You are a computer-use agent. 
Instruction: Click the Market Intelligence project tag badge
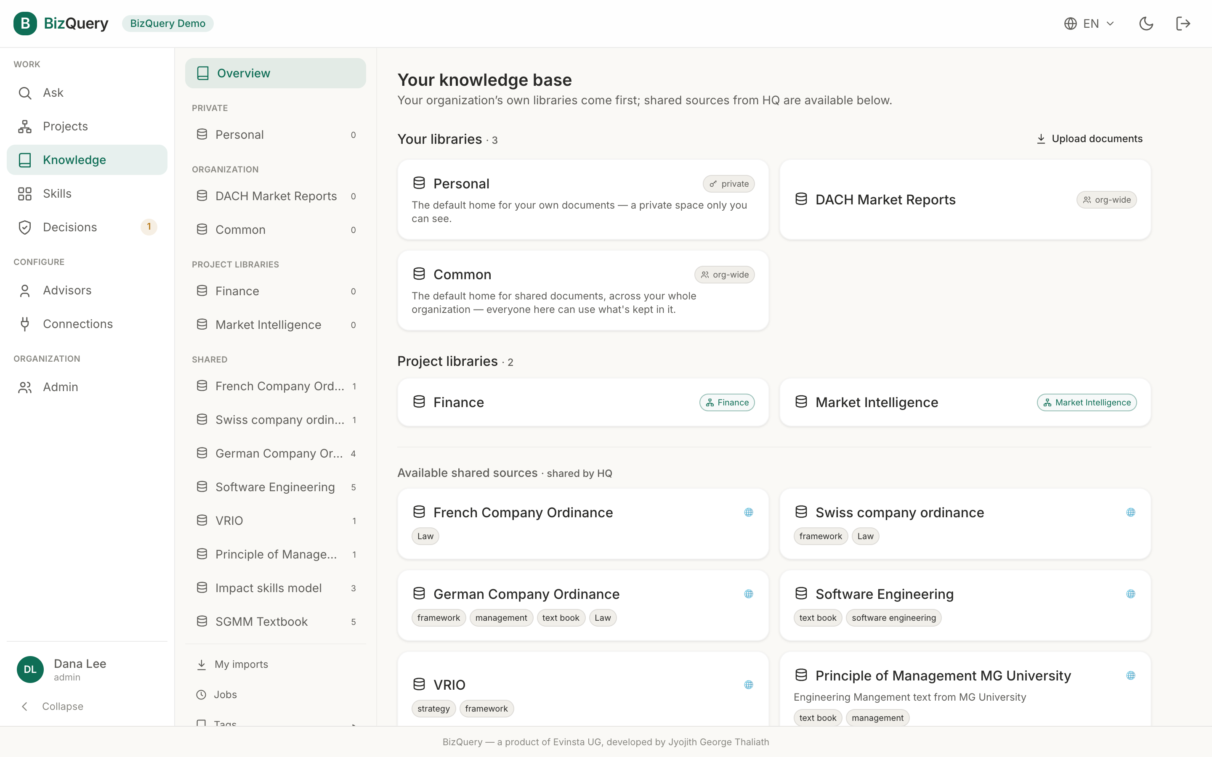[1087, 402]
